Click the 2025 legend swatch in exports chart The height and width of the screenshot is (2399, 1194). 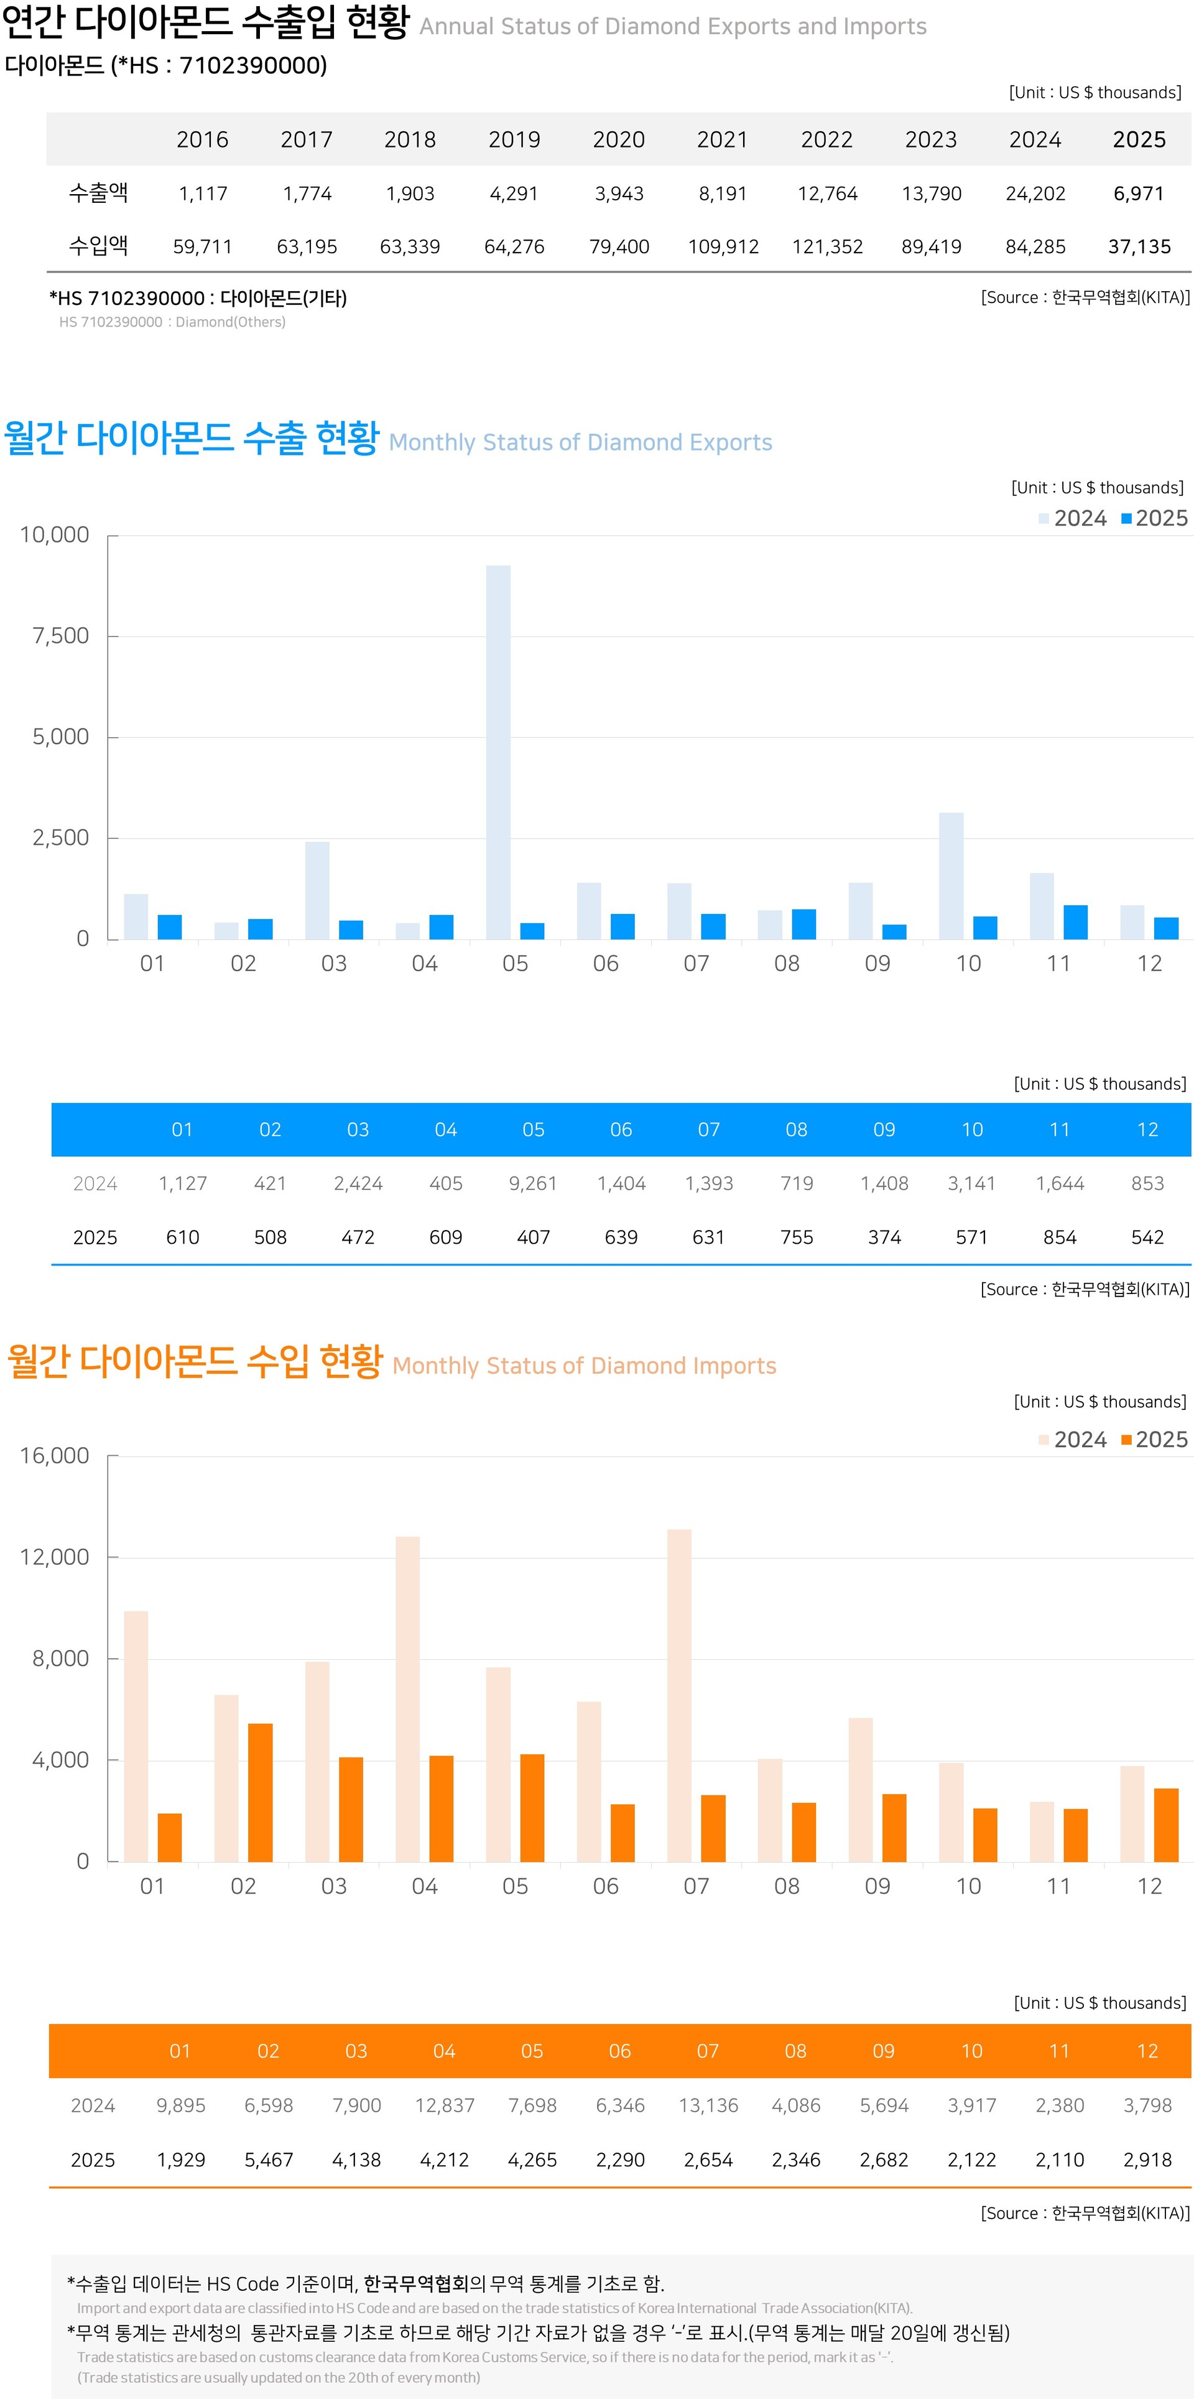(x=1126, y=519)
